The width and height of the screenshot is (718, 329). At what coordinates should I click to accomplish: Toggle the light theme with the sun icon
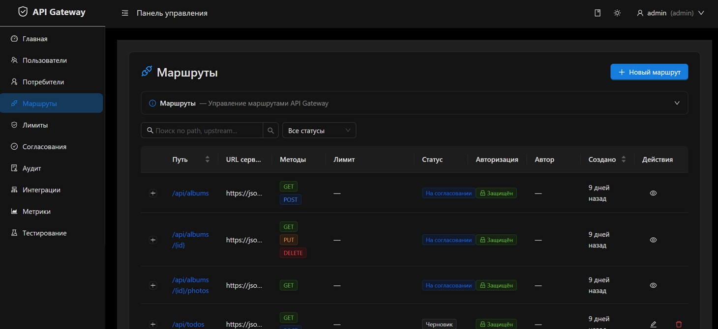(617, 13)
